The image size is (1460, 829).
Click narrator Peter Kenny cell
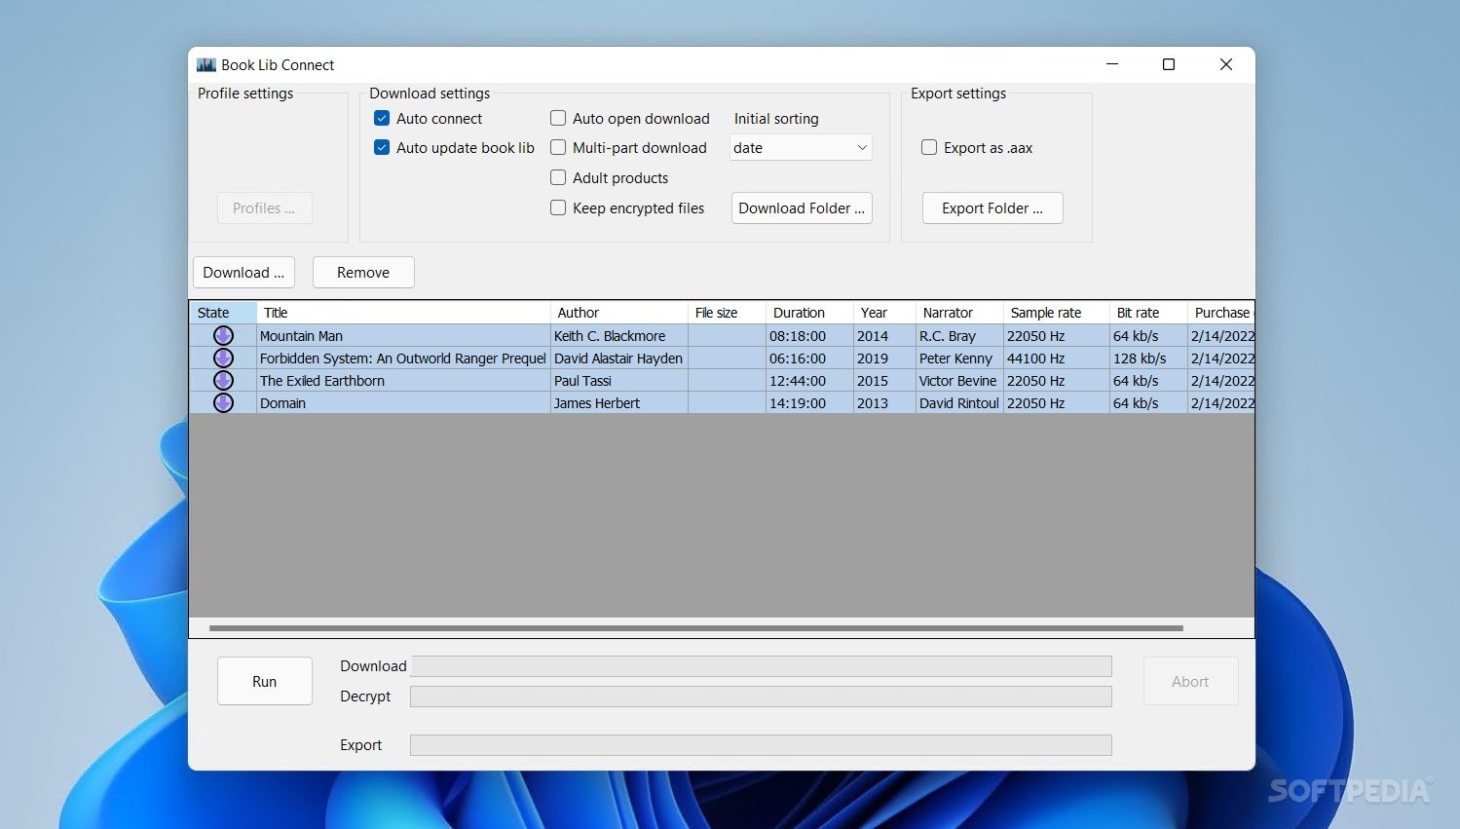tap(959, 358)
